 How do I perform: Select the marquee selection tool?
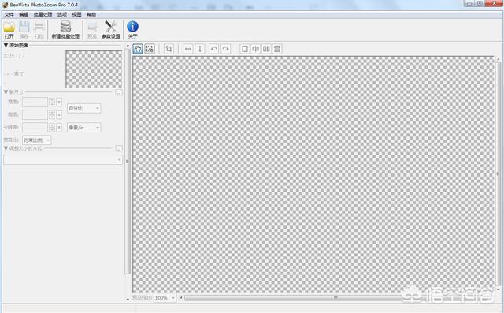point(150,49)
